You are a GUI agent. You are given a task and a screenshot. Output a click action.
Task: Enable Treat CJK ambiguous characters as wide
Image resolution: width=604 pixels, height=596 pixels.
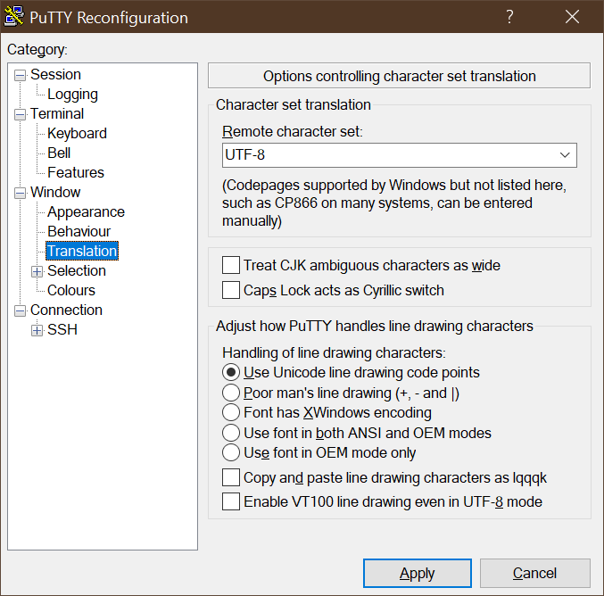pos(231,265)
